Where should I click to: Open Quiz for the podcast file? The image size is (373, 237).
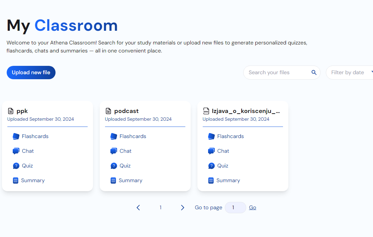pos(125,166)
